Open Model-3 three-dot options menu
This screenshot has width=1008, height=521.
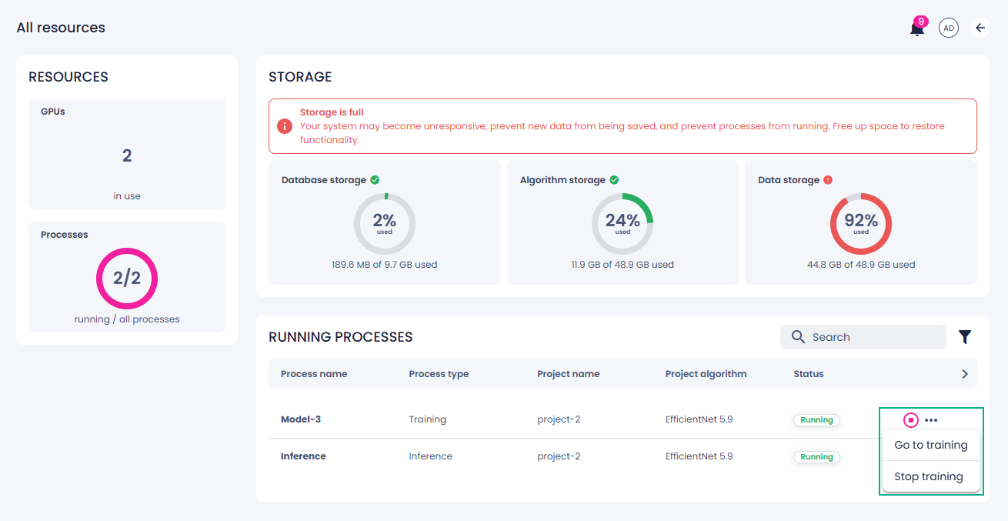[931, 420]
